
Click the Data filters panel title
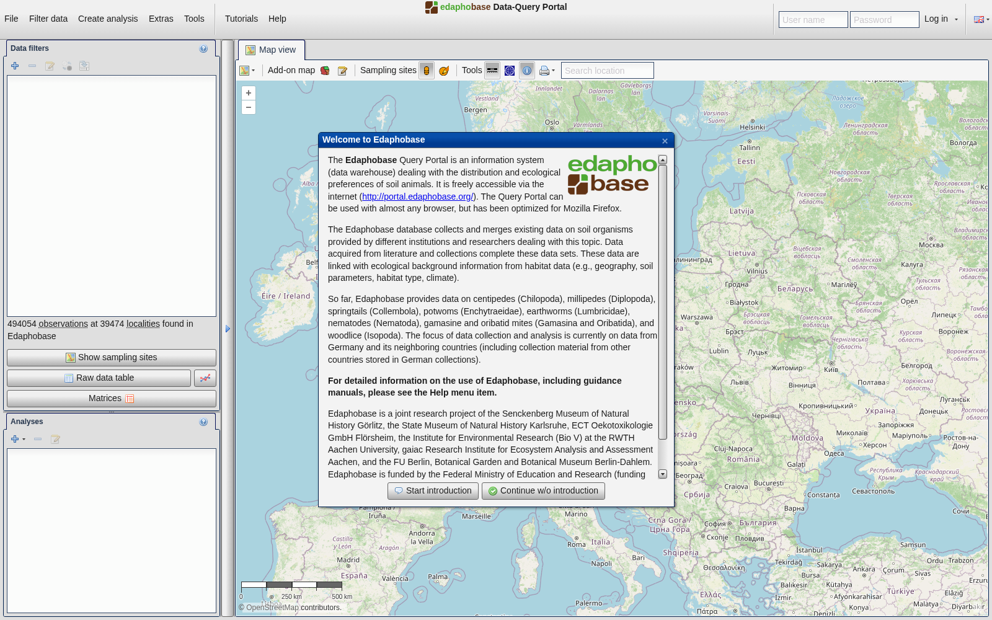[x=30, y=48]
